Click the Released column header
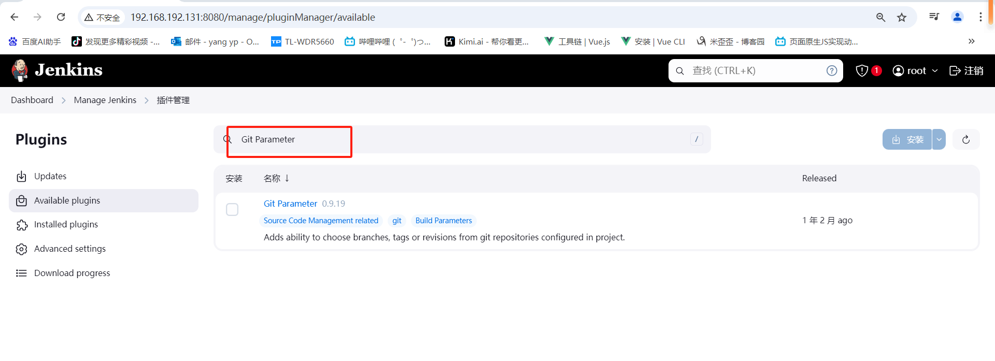The width and height of the screenshot is (995, 361). 819,178
